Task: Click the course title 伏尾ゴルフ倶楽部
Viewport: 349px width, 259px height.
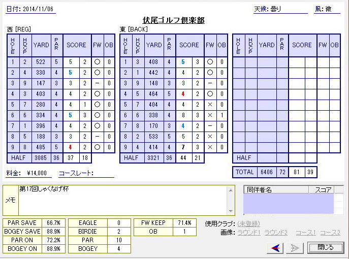Action: 174,20
